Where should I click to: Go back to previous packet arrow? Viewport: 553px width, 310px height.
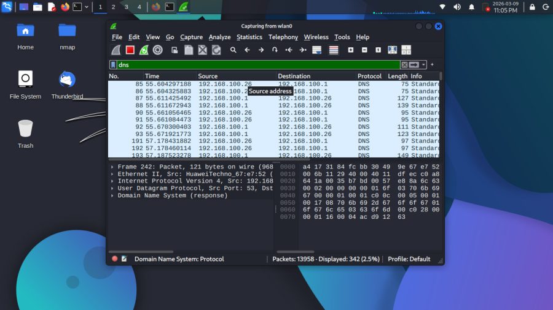(x=247, y=50)
